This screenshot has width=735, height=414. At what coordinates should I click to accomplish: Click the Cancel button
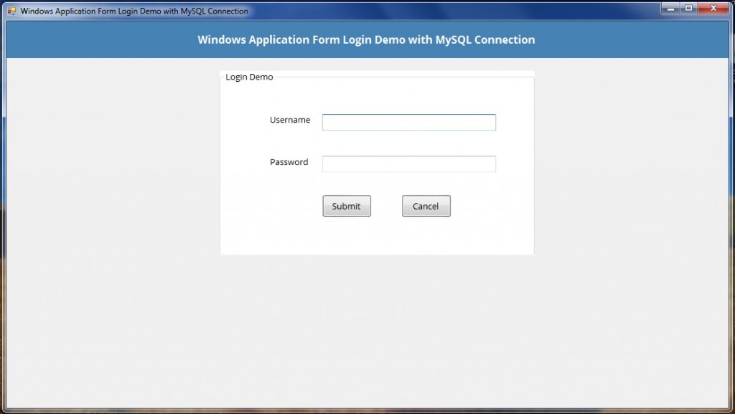(426, 206)
